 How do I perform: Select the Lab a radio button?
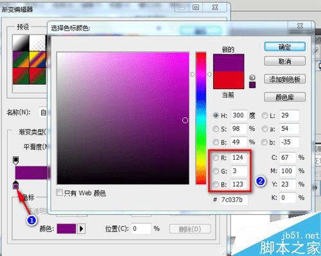coord(265,129)
